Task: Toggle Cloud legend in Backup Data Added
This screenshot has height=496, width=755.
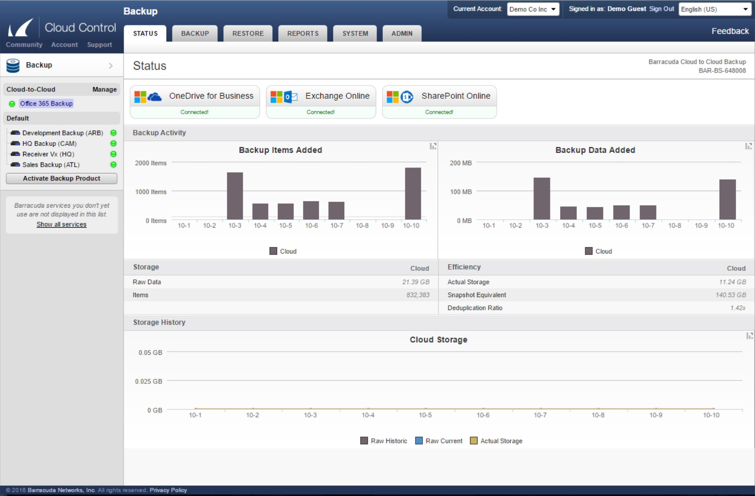Action: coord(599,251)
